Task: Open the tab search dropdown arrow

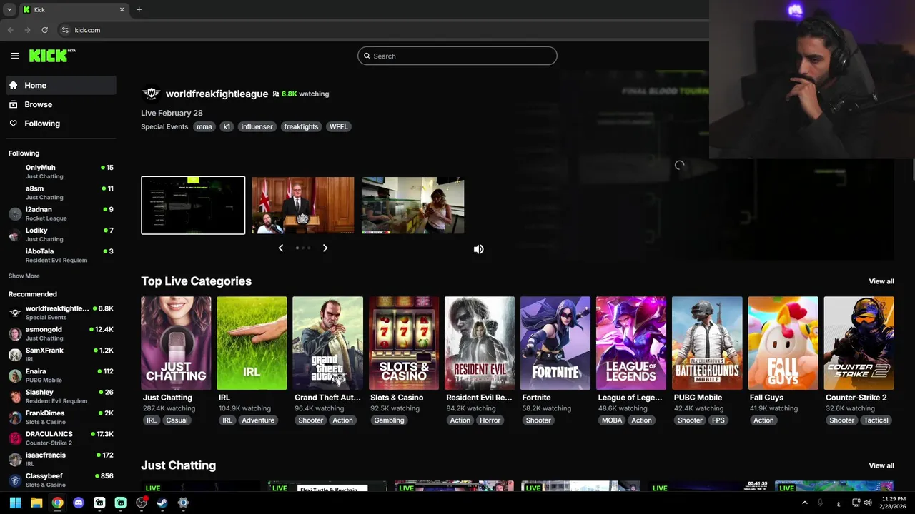Action: [x=9, y=9]
